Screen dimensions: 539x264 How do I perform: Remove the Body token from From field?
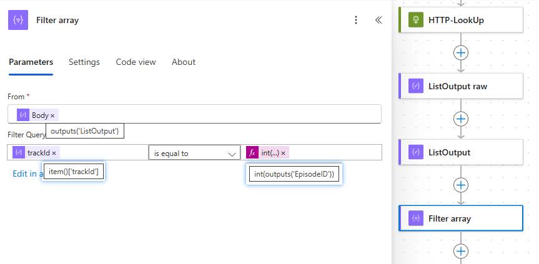click(x=52, y=115)
